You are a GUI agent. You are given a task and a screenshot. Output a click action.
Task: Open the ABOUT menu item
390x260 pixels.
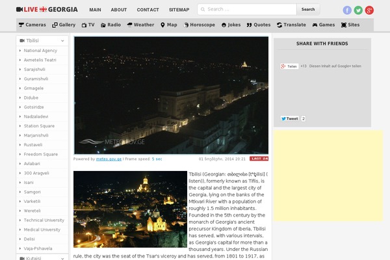point(119,10)
